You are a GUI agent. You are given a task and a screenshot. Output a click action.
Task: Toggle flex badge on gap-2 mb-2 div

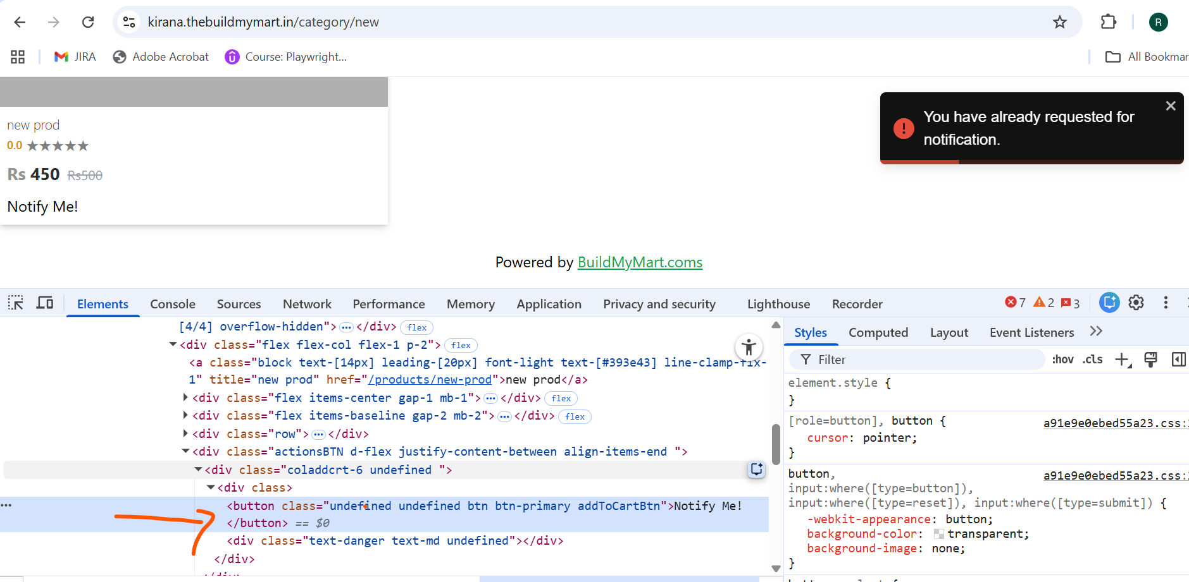(x=575, y=416)
